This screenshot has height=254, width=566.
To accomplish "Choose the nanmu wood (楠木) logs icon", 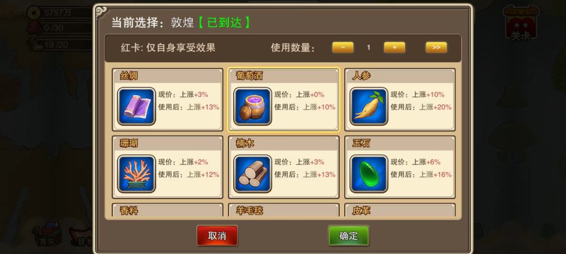I will (253, 174).
